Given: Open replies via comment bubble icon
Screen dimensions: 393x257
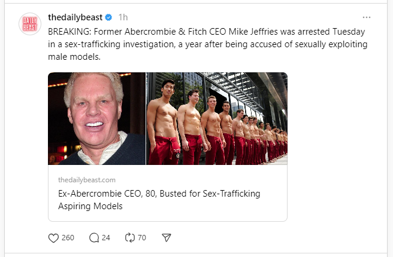Looking at the screenshot, I should (x=93, y=237).
